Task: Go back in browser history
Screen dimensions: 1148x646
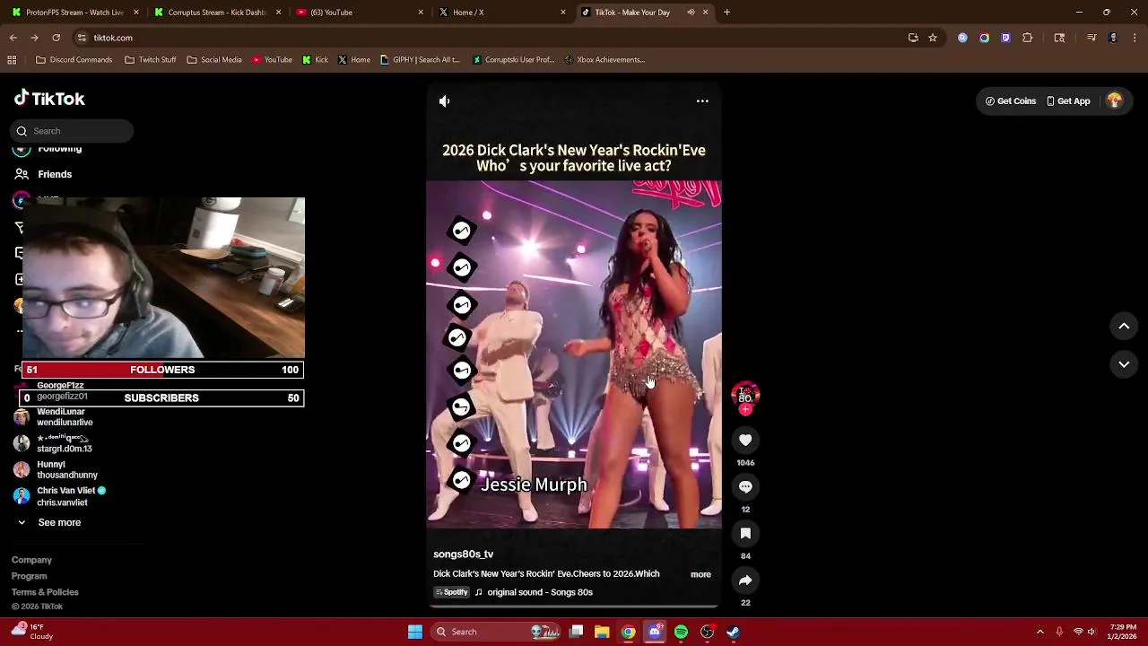Action: pos(13,38)
